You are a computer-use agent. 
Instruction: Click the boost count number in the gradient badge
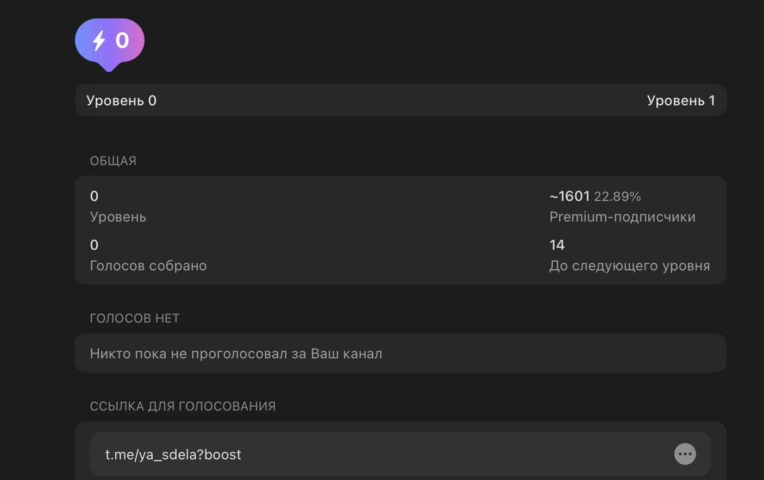coord(122,41)
